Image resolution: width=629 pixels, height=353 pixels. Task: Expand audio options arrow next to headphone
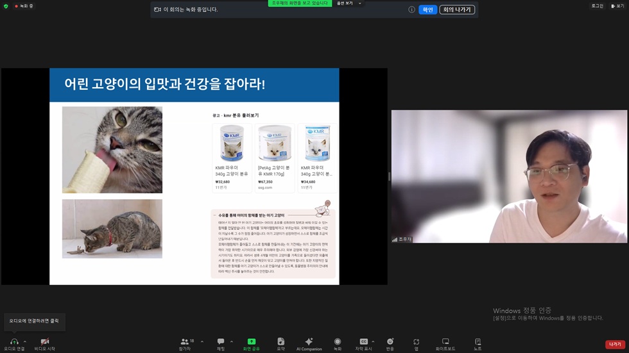(x=25, y=341)
